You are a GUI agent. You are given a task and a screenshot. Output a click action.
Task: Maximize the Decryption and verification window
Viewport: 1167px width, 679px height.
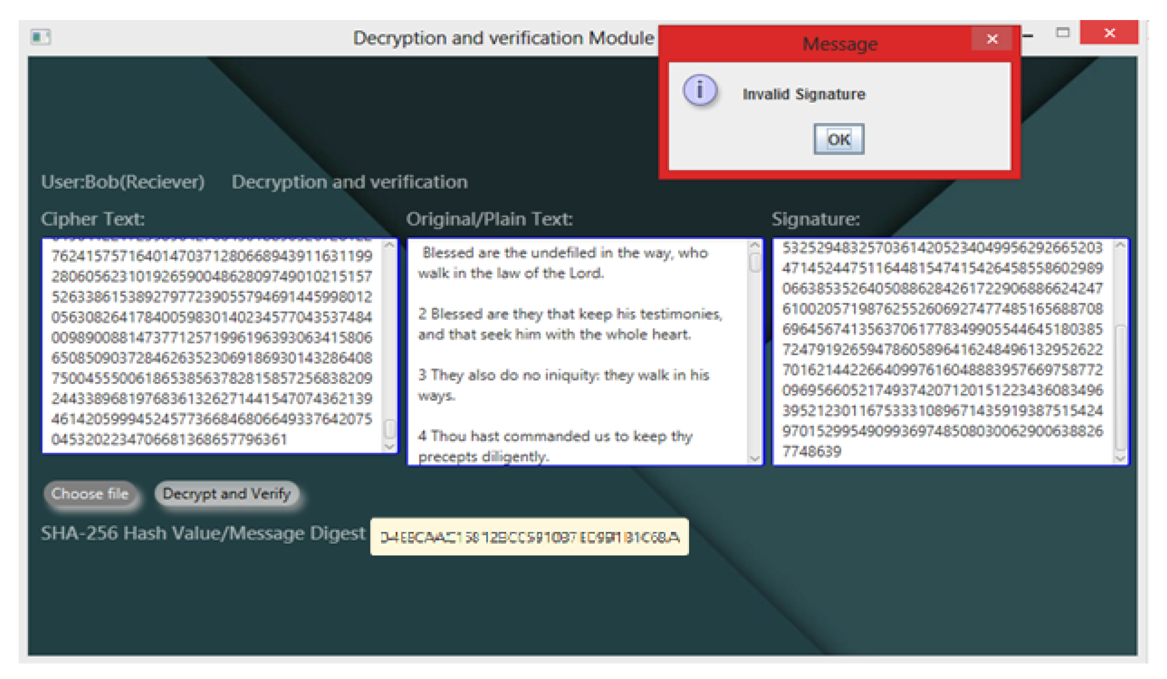pos(1062,33)
